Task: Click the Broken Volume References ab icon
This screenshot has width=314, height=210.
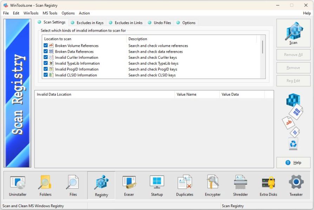Action: tap(51, 45)
